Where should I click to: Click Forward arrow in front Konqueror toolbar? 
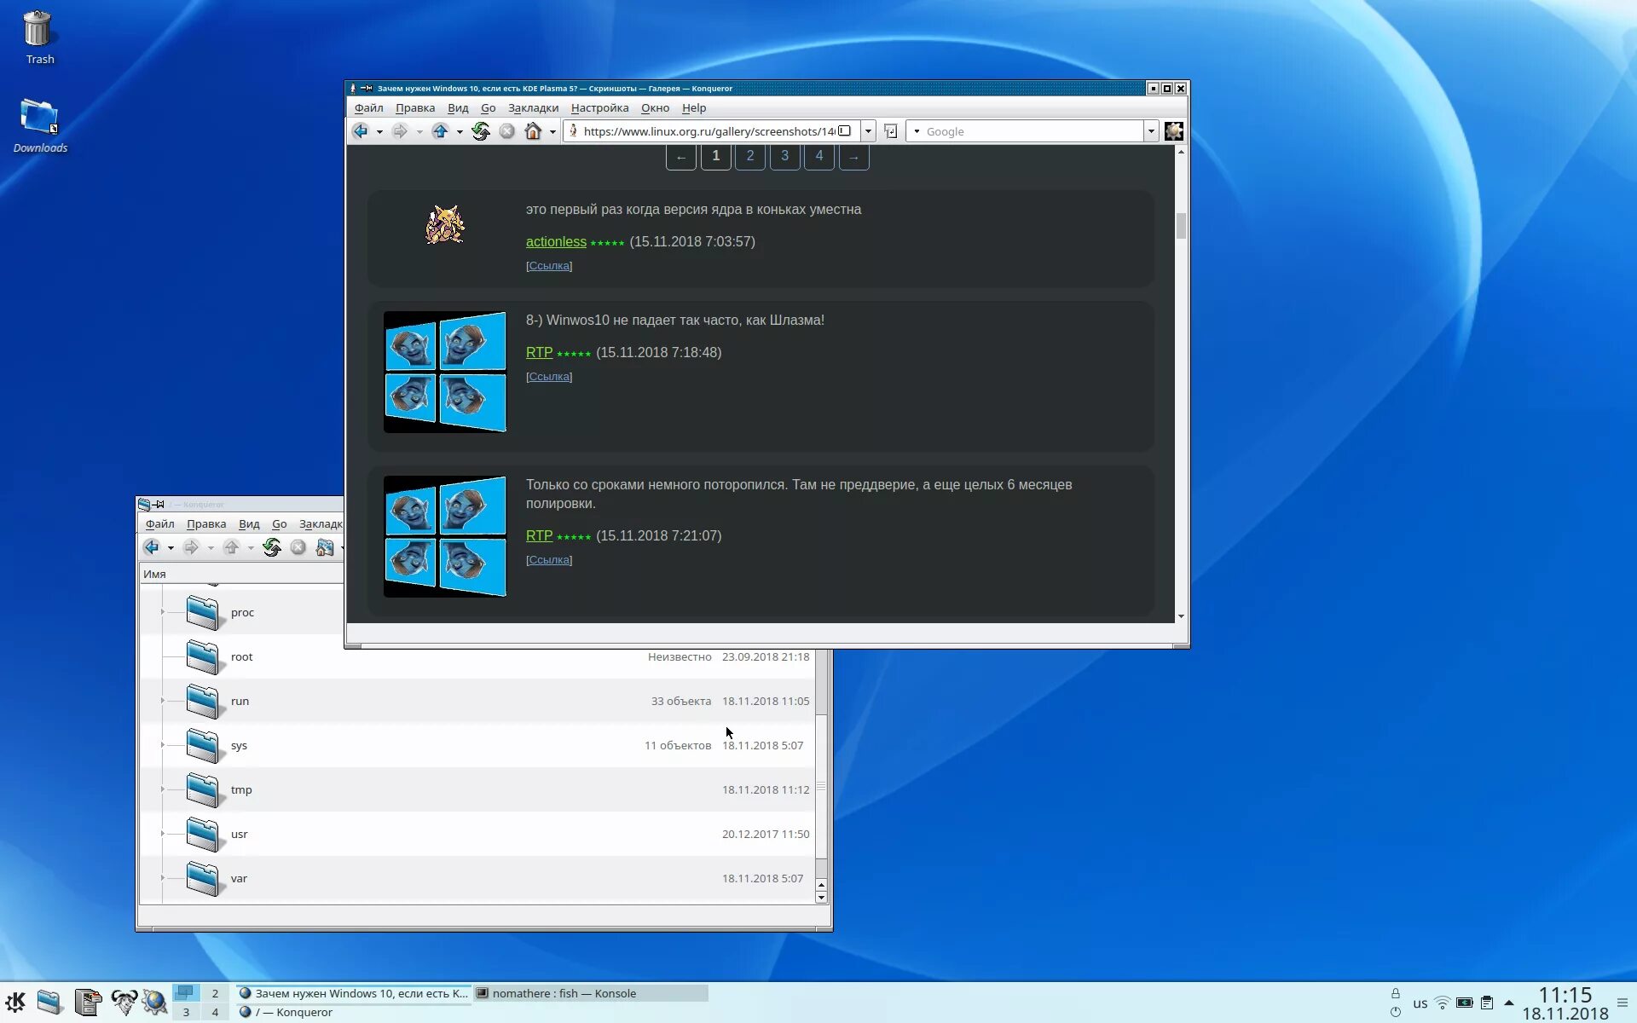(400, 131)
